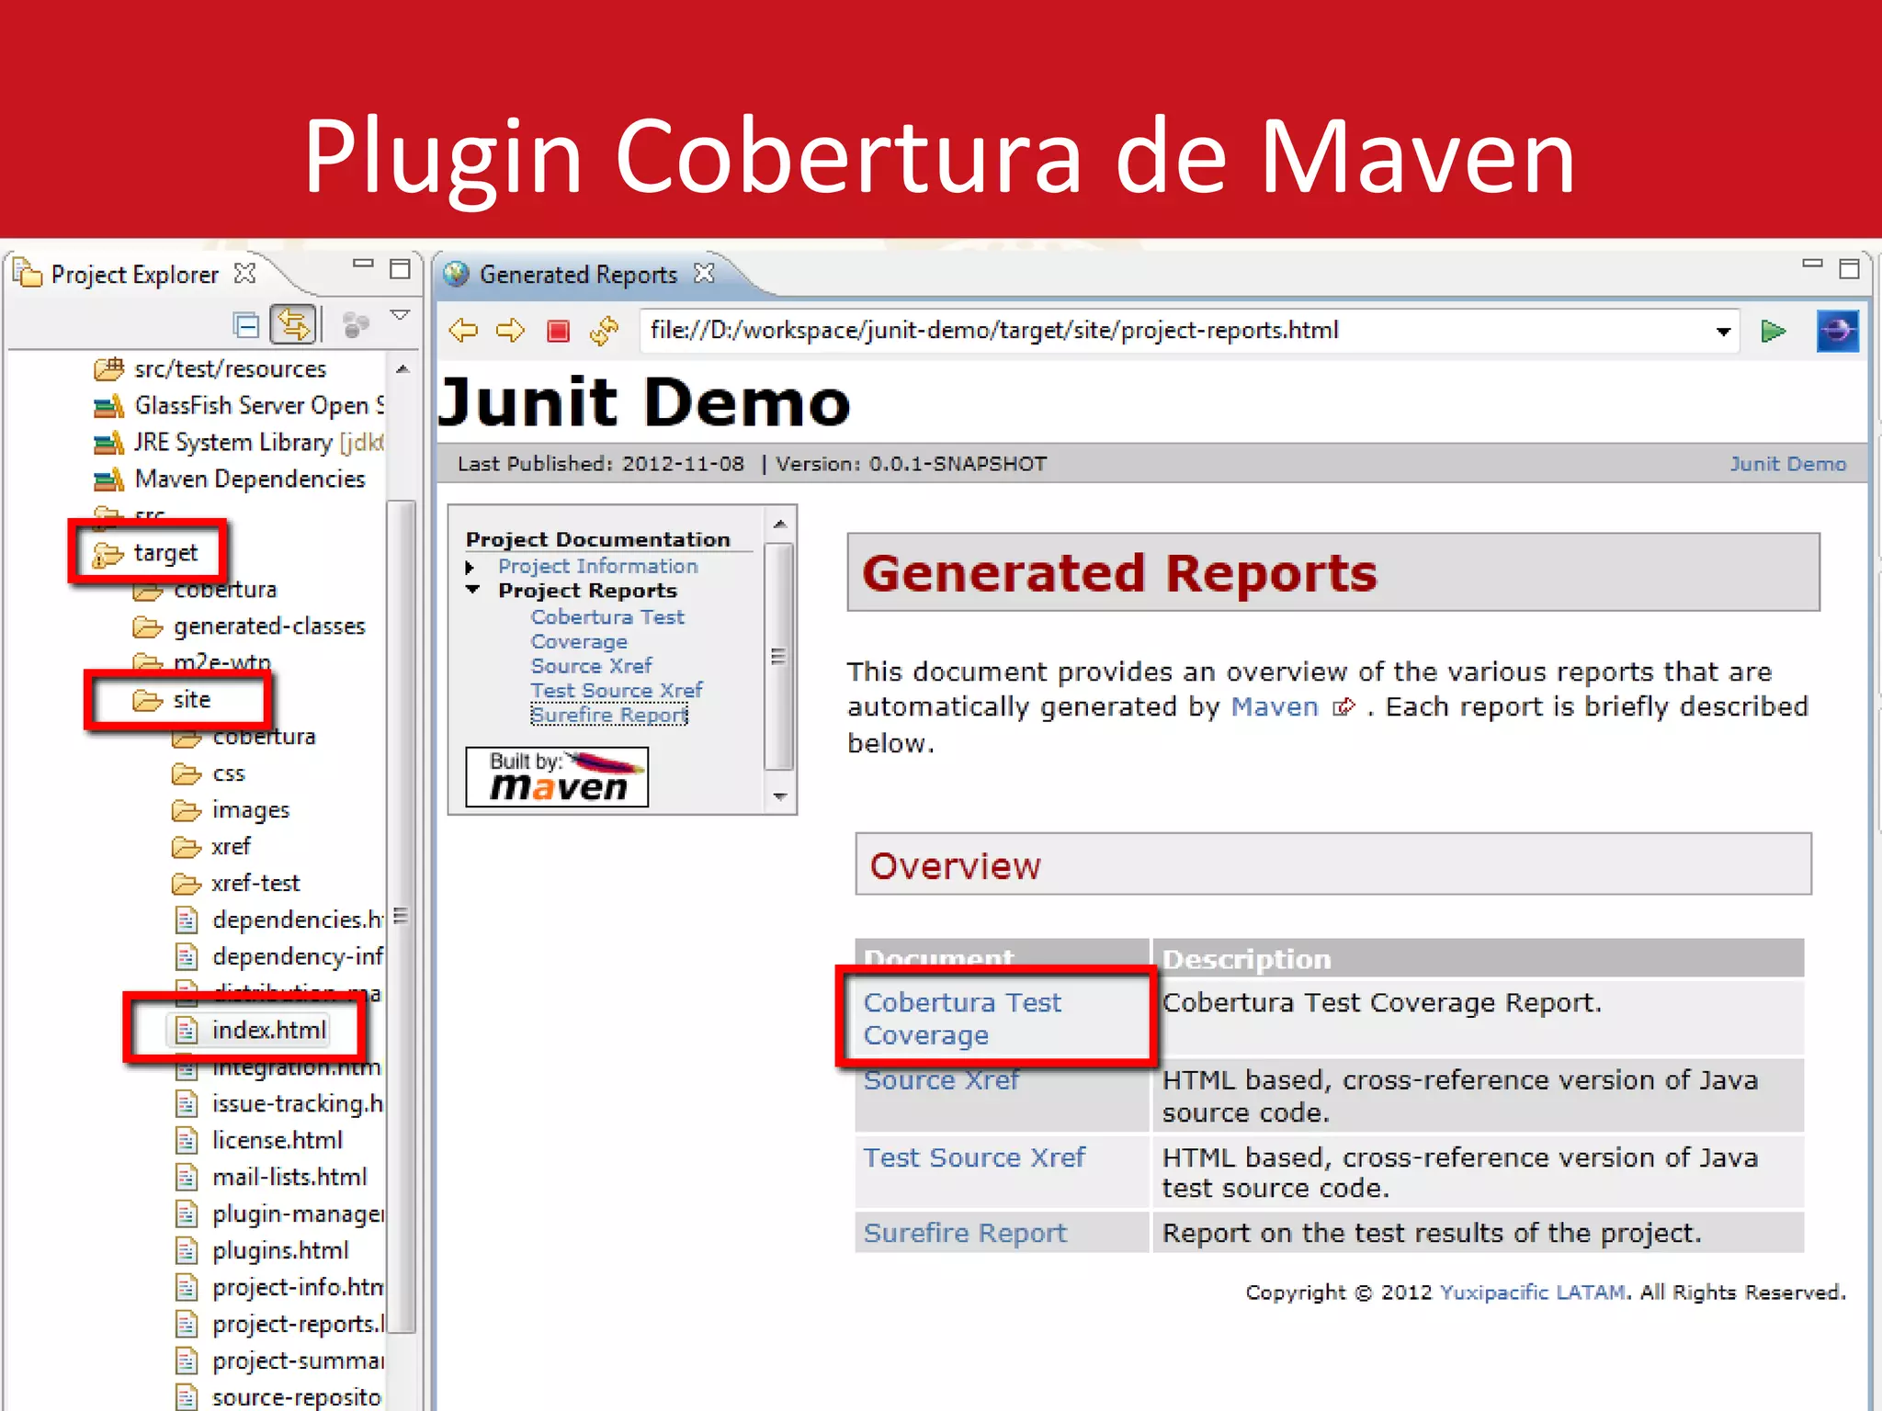Select the images folder under site
Screen dimensions: 1882x1411
231,810
